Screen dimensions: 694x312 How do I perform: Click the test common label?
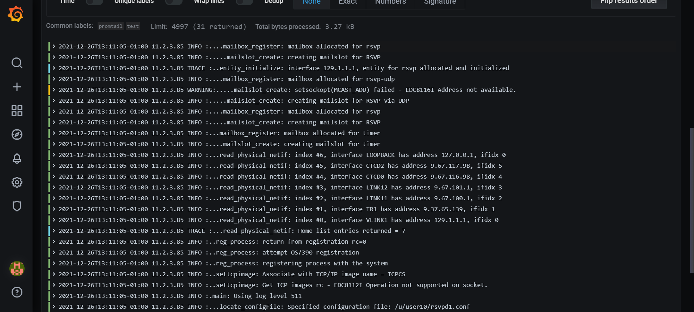pos(133,26)
